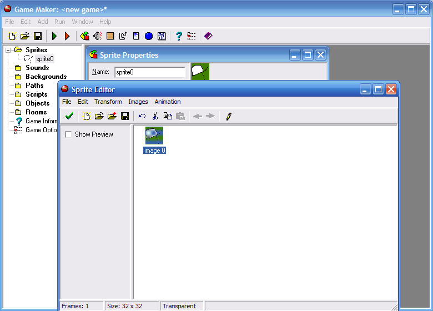
Task: Select the Rooms folder
Action: pyautogui.click(x=36, y=112)
